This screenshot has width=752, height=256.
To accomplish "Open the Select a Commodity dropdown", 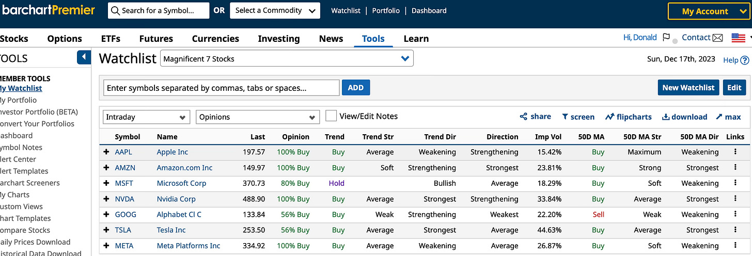I will (x=275, y=10).
